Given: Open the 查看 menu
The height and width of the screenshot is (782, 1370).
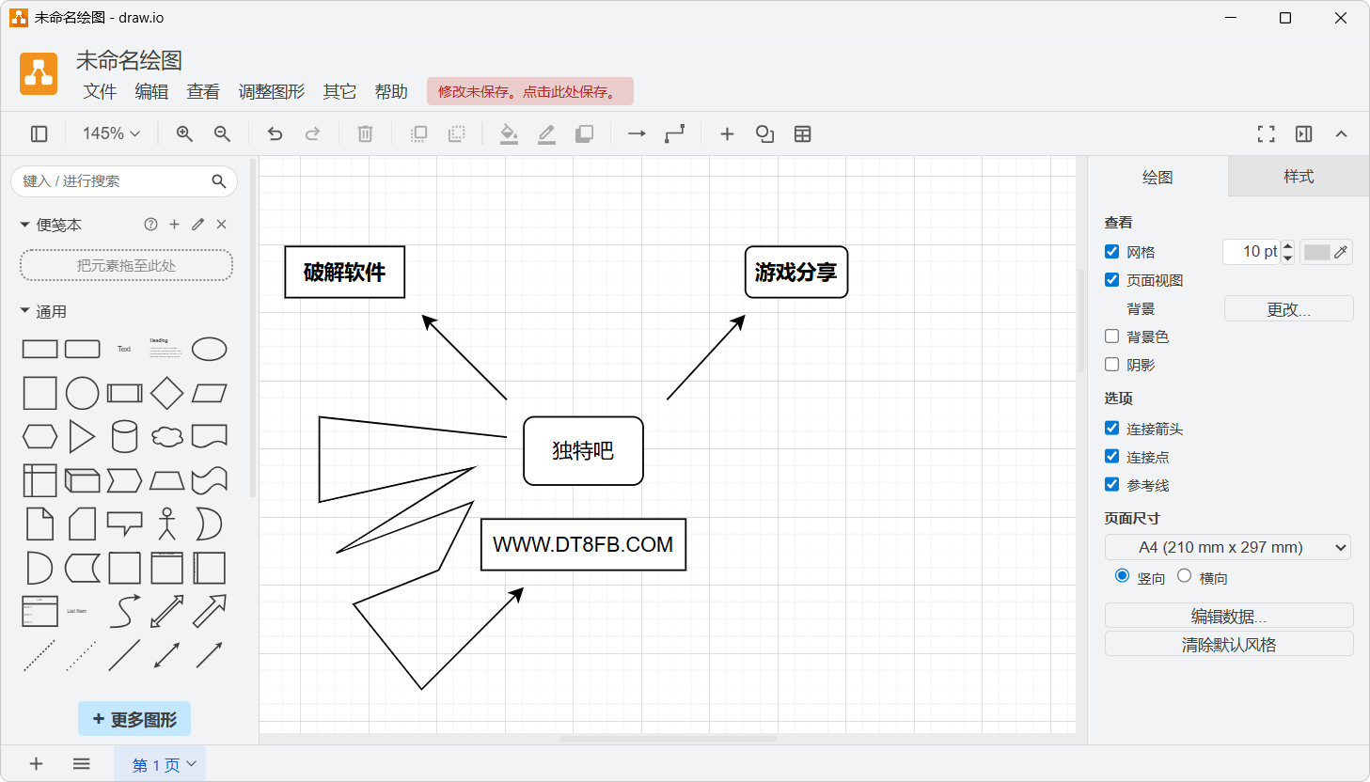Looking at the screenshot, I should pos(203,91).
